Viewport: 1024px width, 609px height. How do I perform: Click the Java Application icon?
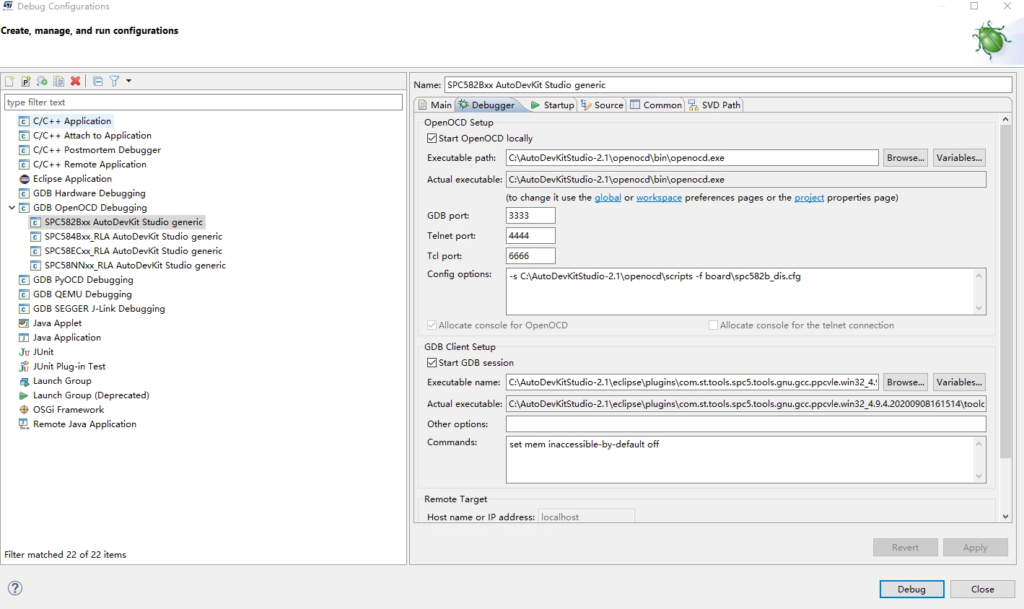[24, 338]
